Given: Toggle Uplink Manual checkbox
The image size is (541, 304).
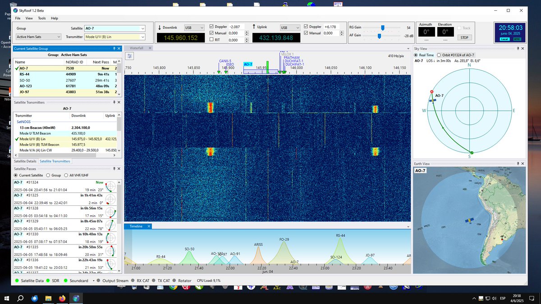Looking at the screenshot, I should (307, 33).
